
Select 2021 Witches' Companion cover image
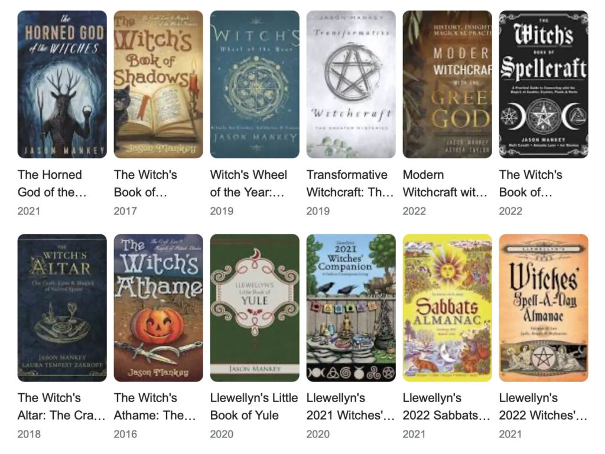(351, 308)
